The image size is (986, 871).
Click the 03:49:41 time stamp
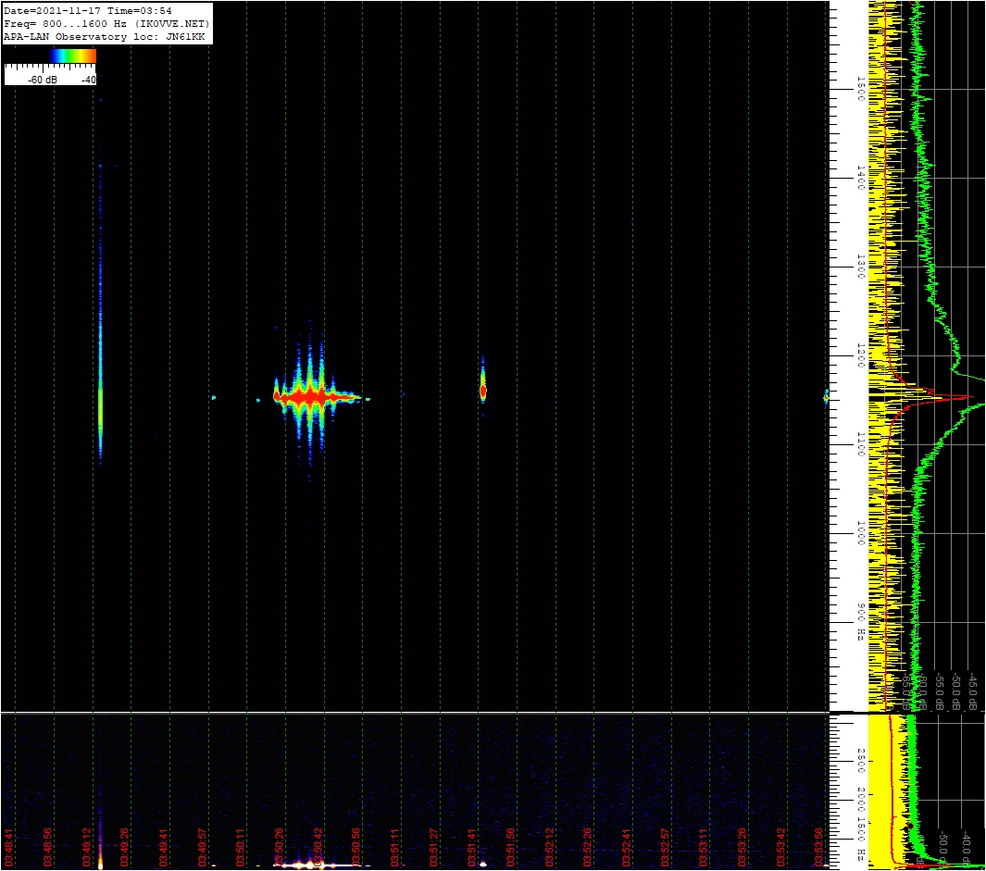tap(164, 847)
